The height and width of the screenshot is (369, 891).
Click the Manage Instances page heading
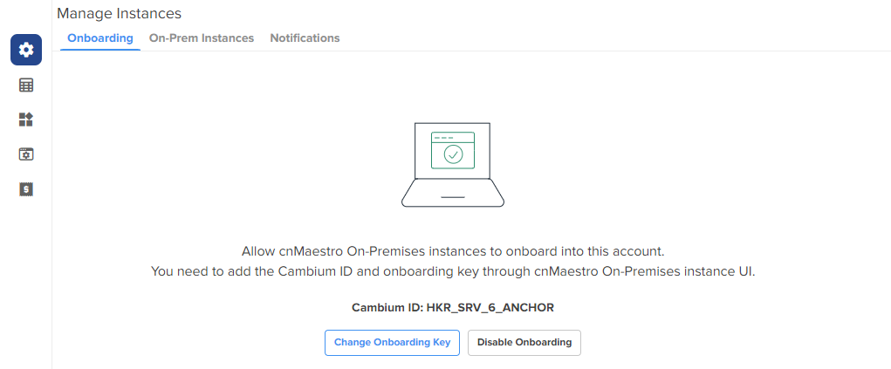pyautogui.click(x=119, y=13)
